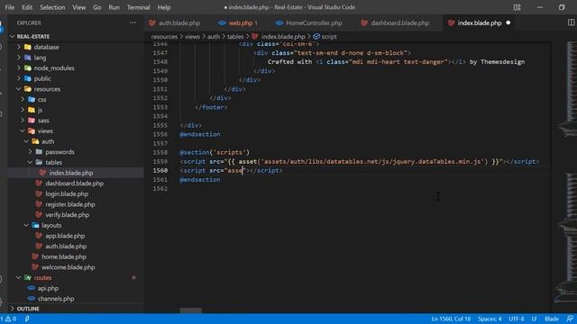Viewport: 577px width, 324px height.
Task: Open verify.blade.php file
Action: click(68, 214)
